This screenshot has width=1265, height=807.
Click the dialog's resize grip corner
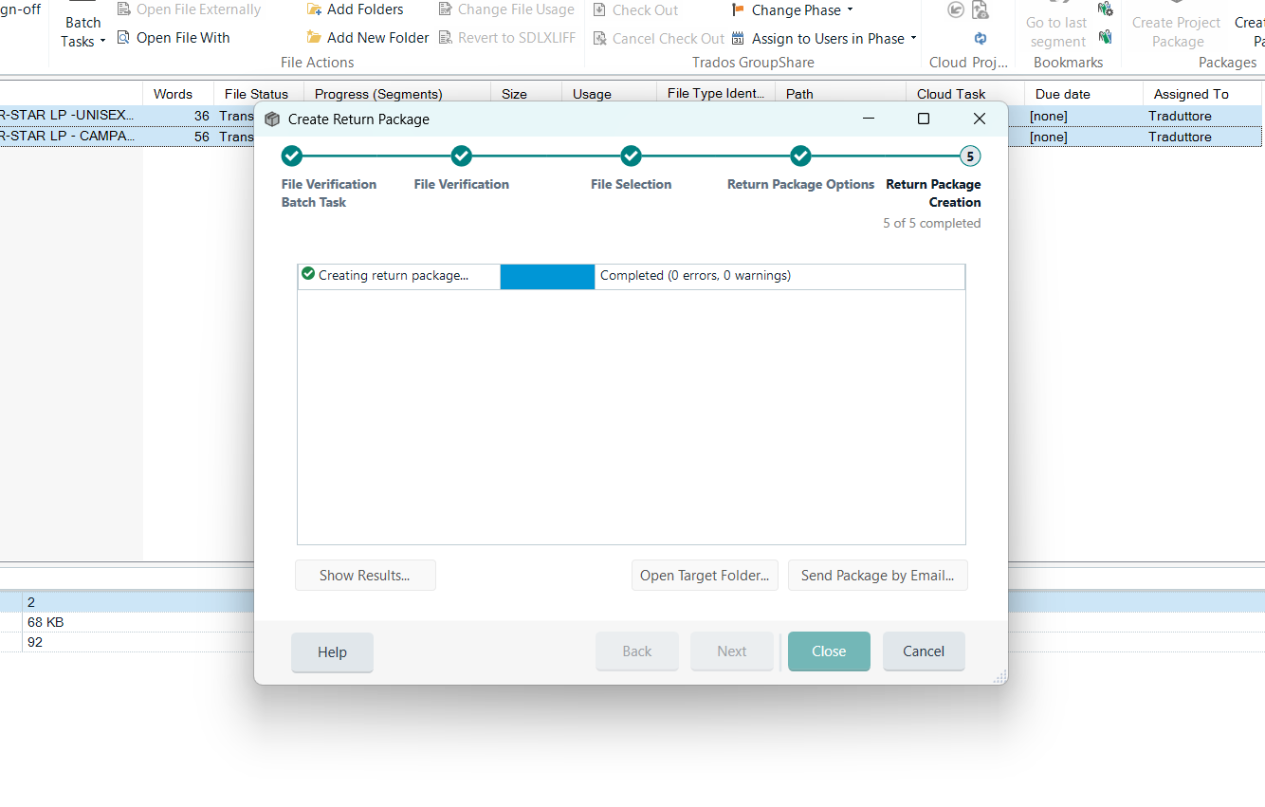[x=999, y=676]
